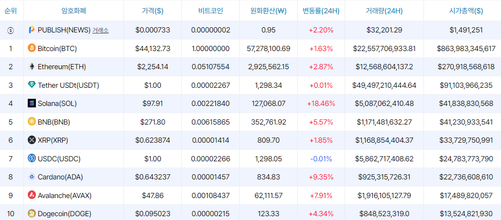The width and height of the screenshot is (501, 220).
Task: Sort by the 시가총액($) column header
Action: [x=466, y=10]
